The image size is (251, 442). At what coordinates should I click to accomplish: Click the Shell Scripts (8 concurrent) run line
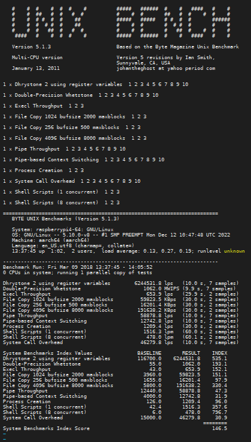[x=62, y=202]
